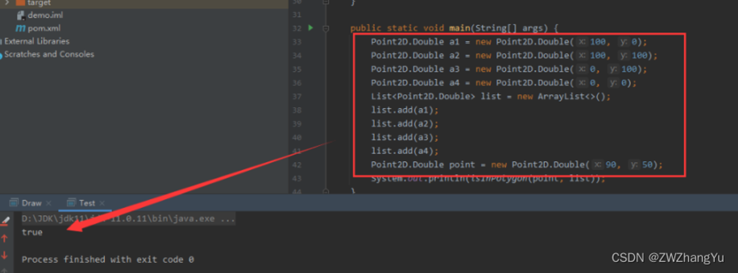Viewport: 738px width, 273px height.
Task: Click the red pencil icon in run toolbar
Action: coord(5,221)
